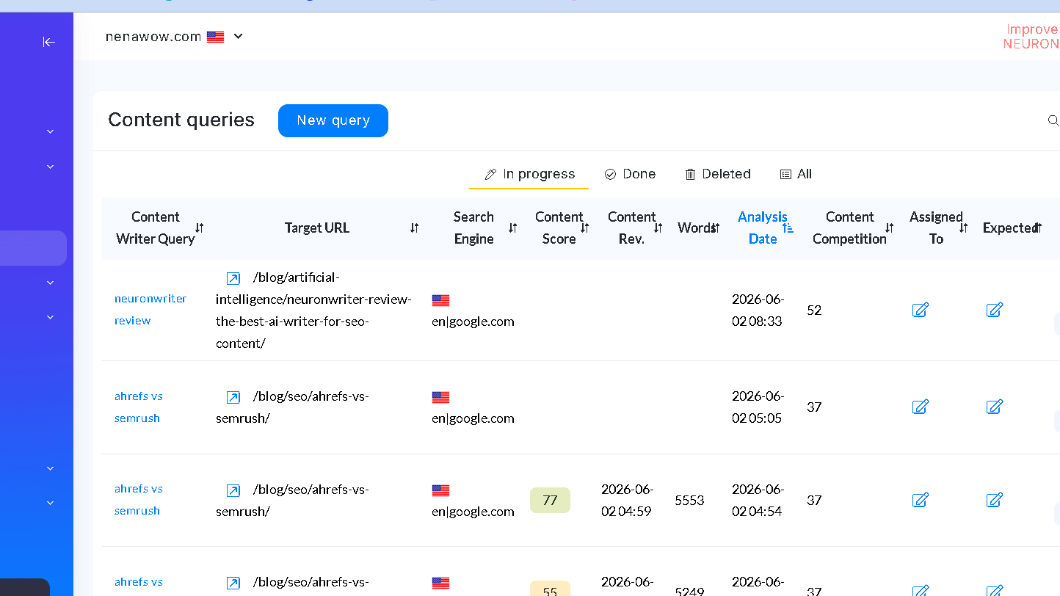Click the New query button

pyautogui.click(x=333, y=120)
